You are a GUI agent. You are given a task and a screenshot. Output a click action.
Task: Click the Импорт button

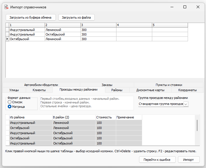point(189,160)
